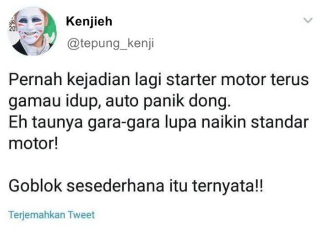Screen dimensions: 328x233
Task: Click Terjemahkan Tweet to translate
Action: point(51,215)
